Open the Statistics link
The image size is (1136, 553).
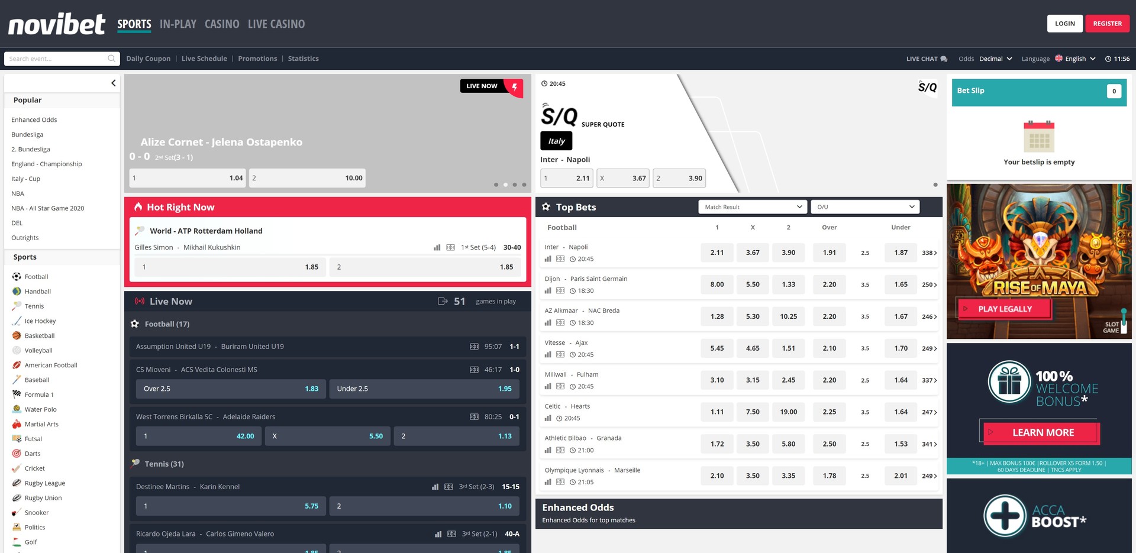(304, 59)
